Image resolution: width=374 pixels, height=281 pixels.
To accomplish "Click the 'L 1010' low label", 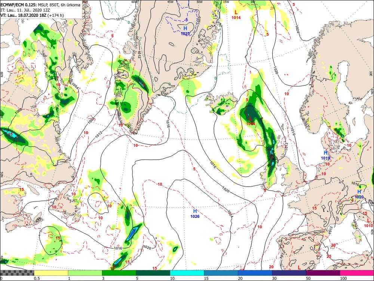I will (x=368, y=223).
